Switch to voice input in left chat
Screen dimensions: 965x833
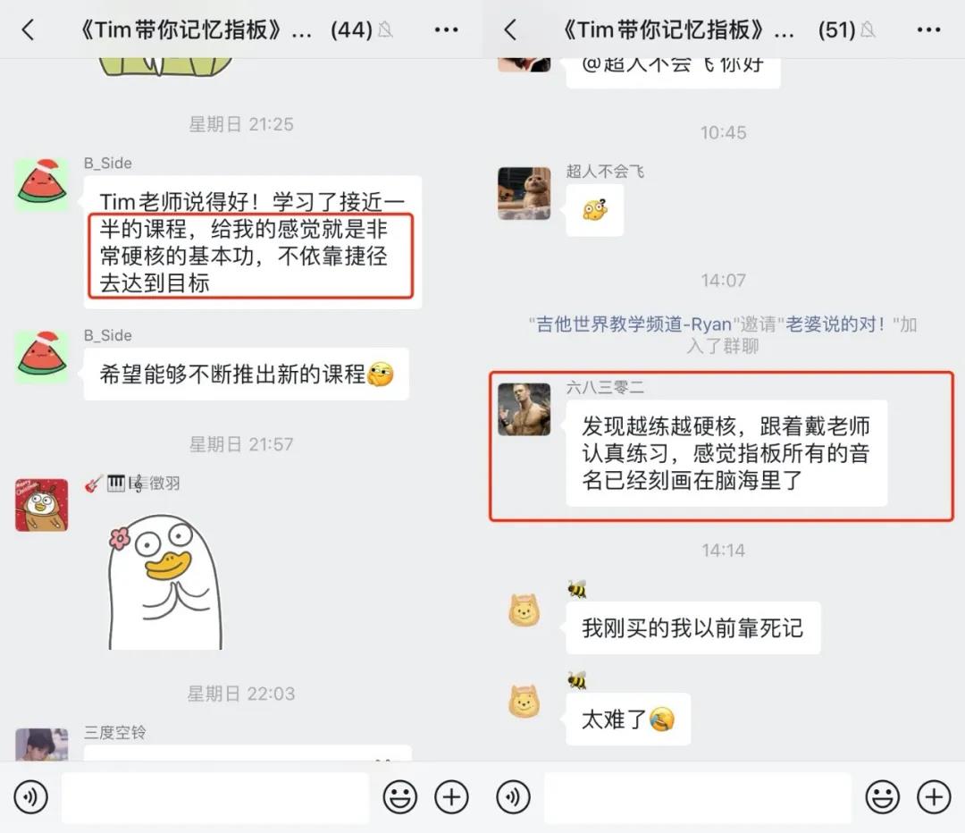point(30,796)
